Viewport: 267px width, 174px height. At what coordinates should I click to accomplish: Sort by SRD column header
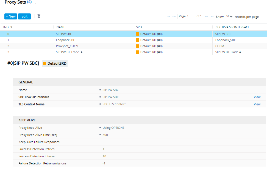[x=139, y=27]
